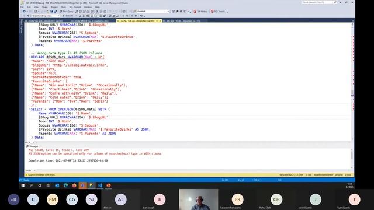Click the editor vertical scrollbar
The image size is (374, 210).
(352, 82)
